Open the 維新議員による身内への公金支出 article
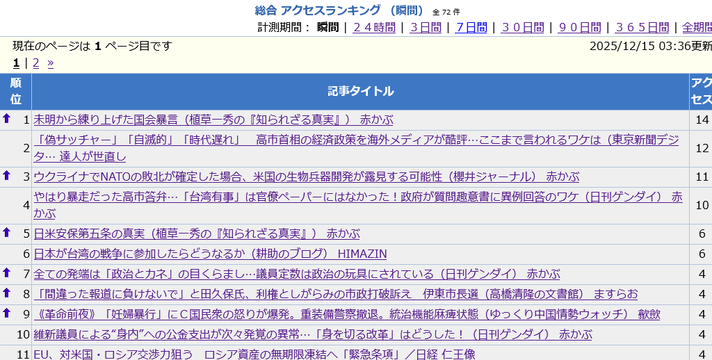 313,334
